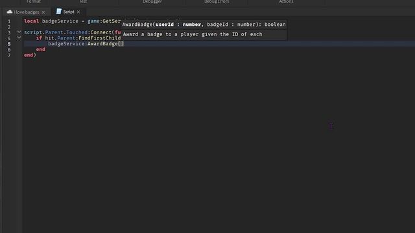Image resolution: width=415 pixels, height=233 pixels.
Task: Click the 'Format' section label in the ribbon
Action: click(x=34, y=1)
